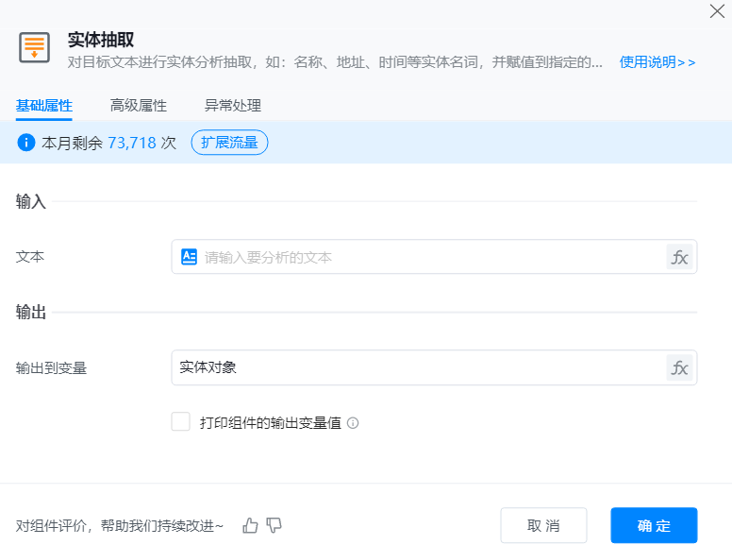The width and height of the screenshot is (732, 545).
Task: Click the 73,718 remaining quota number
Action: pos(131,143)
